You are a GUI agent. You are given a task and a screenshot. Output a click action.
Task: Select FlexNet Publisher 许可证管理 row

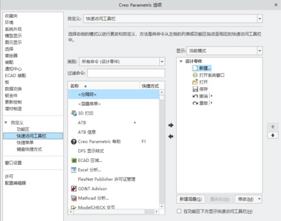click(114, 179)
